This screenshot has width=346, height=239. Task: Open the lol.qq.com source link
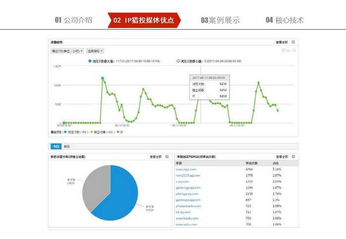tap(183, 212)
